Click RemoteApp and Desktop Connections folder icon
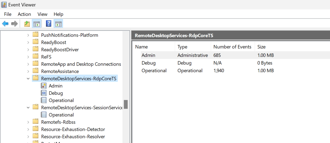The width and height of the screenshot is (330, 143). tap(36, 64)
